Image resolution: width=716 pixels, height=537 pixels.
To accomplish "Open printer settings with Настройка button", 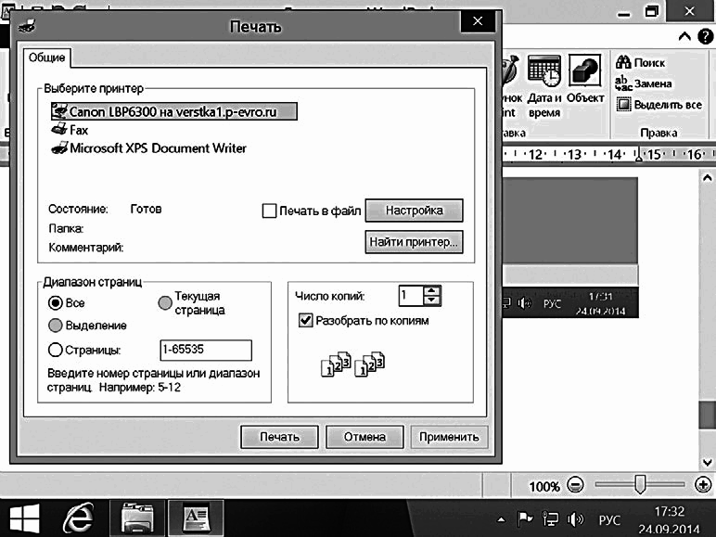I will click(x=415, y=211).
